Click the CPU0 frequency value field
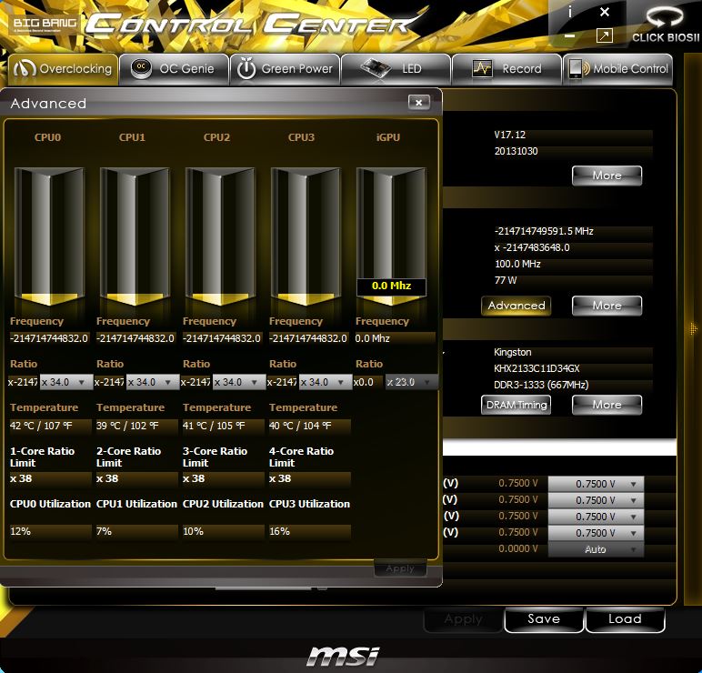Screen dimensions: 702x673 tap(50, 338)
